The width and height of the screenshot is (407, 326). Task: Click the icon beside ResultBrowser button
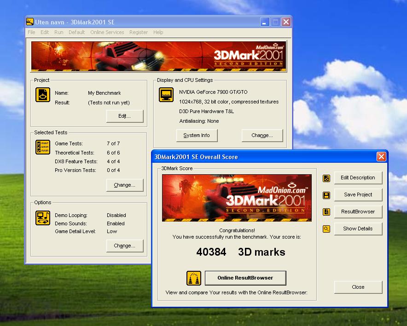pyautogui.click(x=326, y=212)
